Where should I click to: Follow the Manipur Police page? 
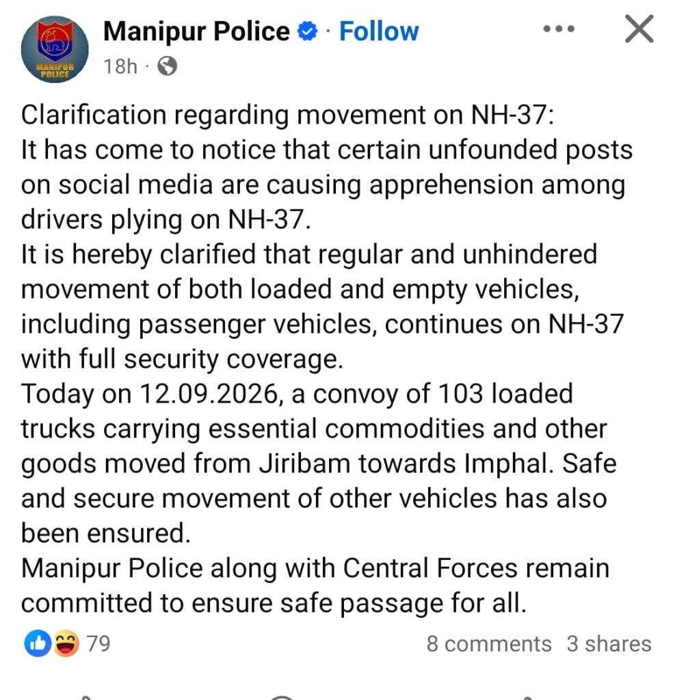tap(379, 31)
